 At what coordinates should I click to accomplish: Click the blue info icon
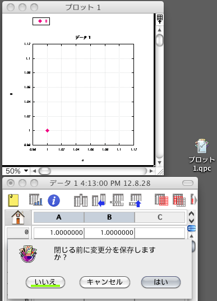(x=54, y=200)
